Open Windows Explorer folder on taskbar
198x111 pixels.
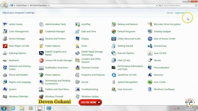pyautogui.click(x=22, y=108)
